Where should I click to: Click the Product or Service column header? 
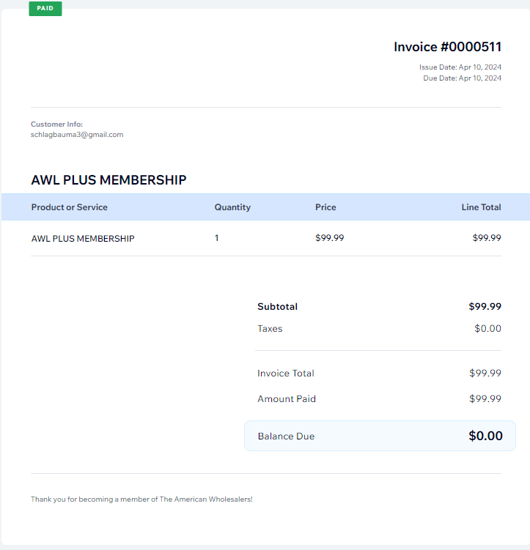click(69, 207)
